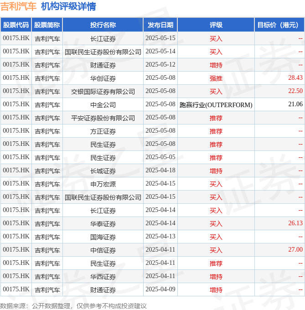Click 跑赢行业(OUTPERFORM) rating cell

216,105
